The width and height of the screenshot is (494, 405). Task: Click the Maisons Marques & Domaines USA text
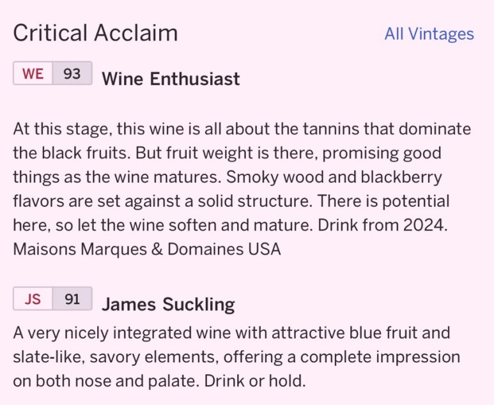pos(147,249)
